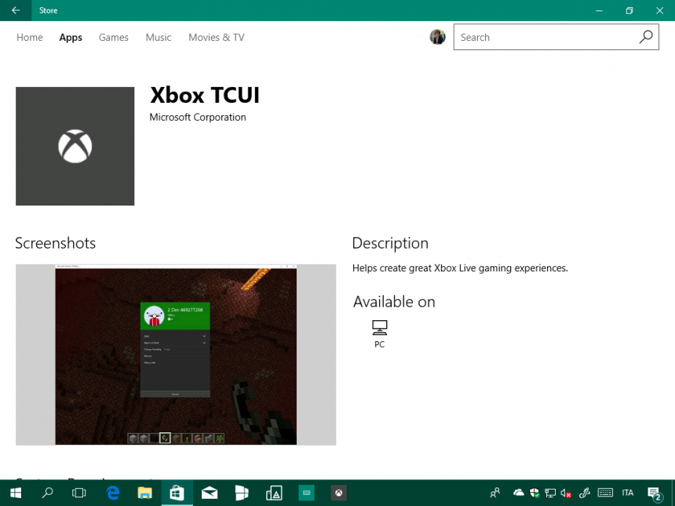Open OneDrive from the system tray
This screenshot has width=675, height=506.
pos(518,493)
